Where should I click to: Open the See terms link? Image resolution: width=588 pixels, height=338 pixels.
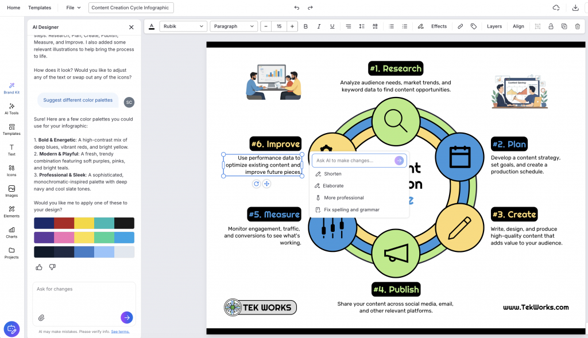point(120,332)
